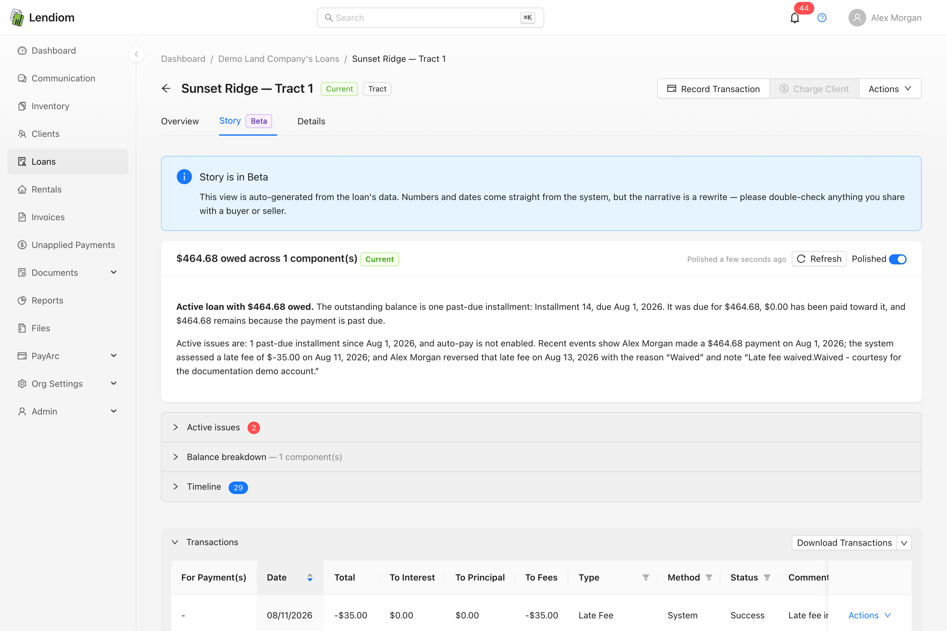
Task: Click the Unapplied Payments dollar icon
Action: coord(22,245)
